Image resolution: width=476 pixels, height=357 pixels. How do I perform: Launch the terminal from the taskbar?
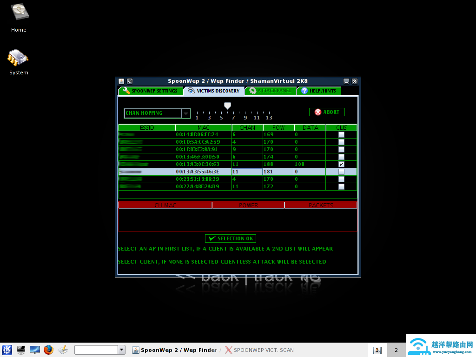pos(21,350)
